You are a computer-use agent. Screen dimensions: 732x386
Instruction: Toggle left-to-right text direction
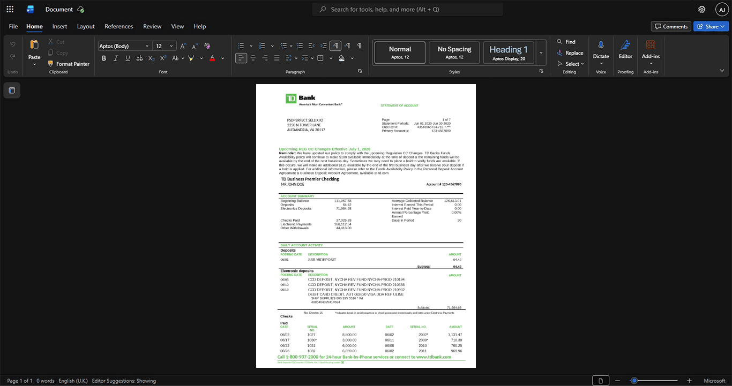point(335,46)
